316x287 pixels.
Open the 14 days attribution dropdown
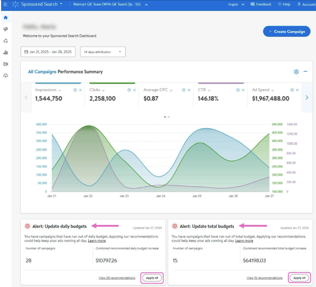[x=103, y=52]
